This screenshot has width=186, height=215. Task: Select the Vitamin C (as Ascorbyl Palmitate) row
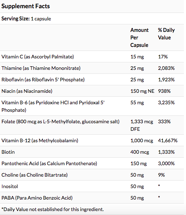(92, 57)
